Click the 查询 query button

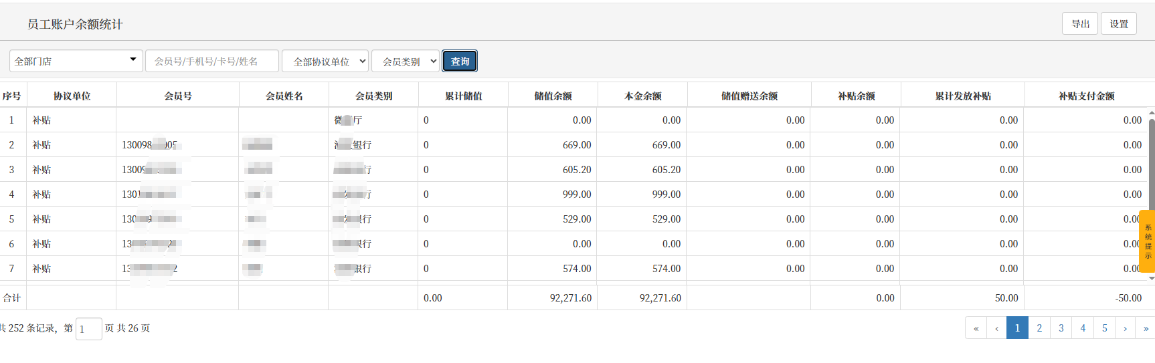coord(460,62)
